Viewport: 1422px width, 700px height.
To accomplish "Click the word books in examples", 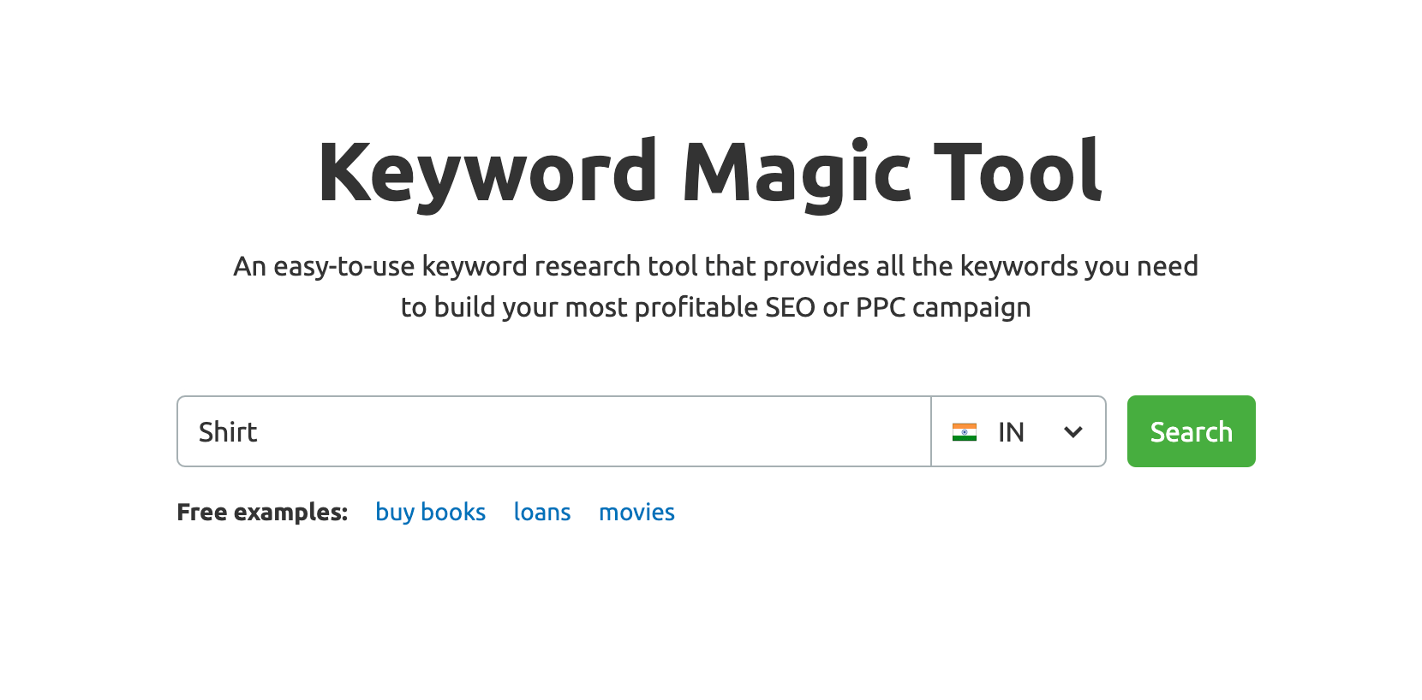I will [453, 512].
